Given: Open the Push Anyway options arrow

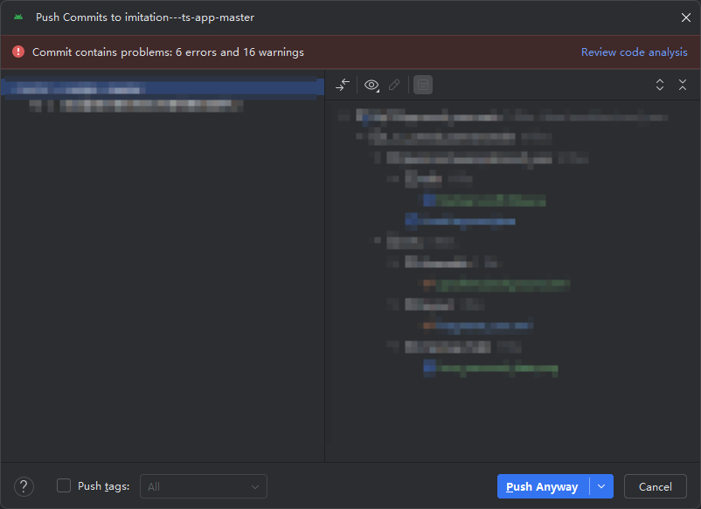Looking at the screenshot, I should point(601,486).
